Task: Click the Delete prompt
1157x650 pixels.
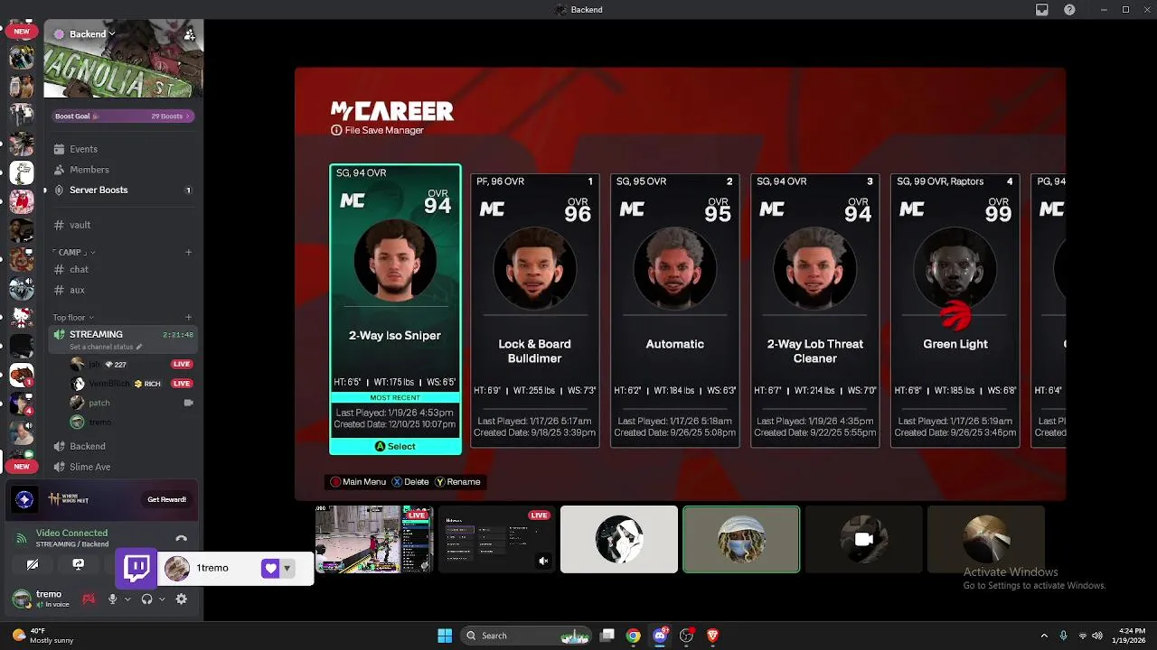Action: [x=410, y=482]
